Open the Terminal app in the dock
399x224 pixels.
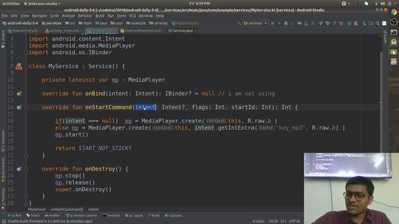click(x=393, y=32)
